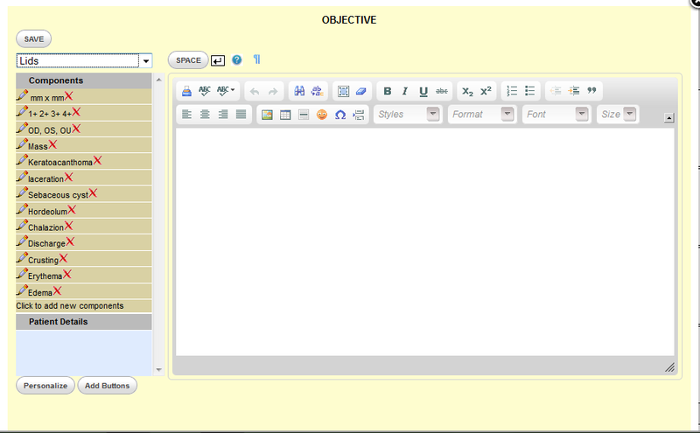Click the Personalize button
The height and width of the screenshot is (433, 700).
45,386
